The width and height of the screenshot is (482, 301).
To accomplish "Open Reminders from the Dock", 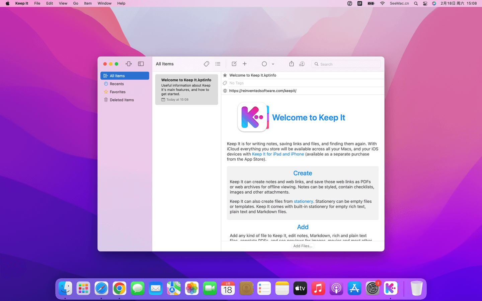I will pyautogui.click(x=264, y=288).
